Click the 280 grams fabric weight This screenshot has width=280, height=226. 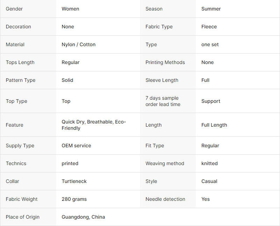point(74,199)
